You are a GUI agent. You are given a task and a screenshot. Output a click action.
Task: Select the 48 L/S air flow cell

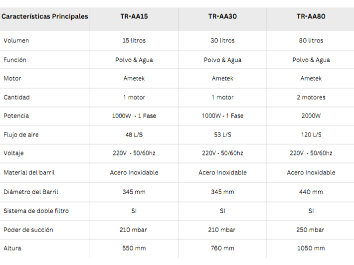(134, 134)
